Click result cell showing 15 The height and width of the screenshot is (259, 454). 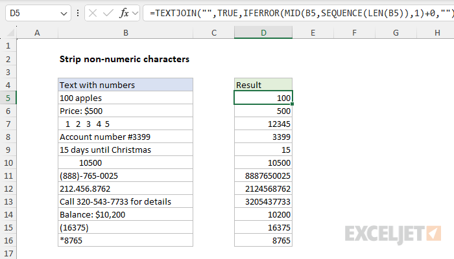click(263, 150)
